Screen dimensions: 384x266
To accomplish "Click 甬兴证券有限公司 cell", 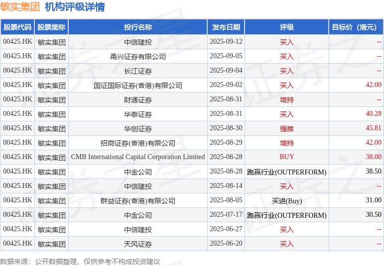I will click(x=138, y=57).
